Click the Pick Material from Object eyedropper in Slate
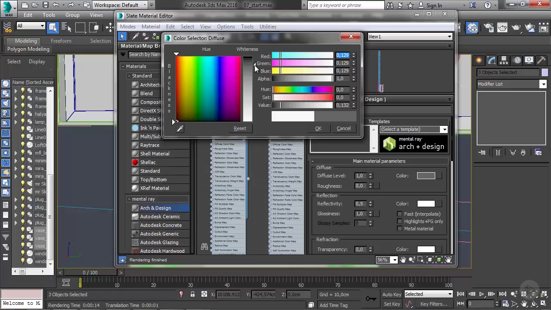Viewport: 551px width, 310px height. pos(135,37)
